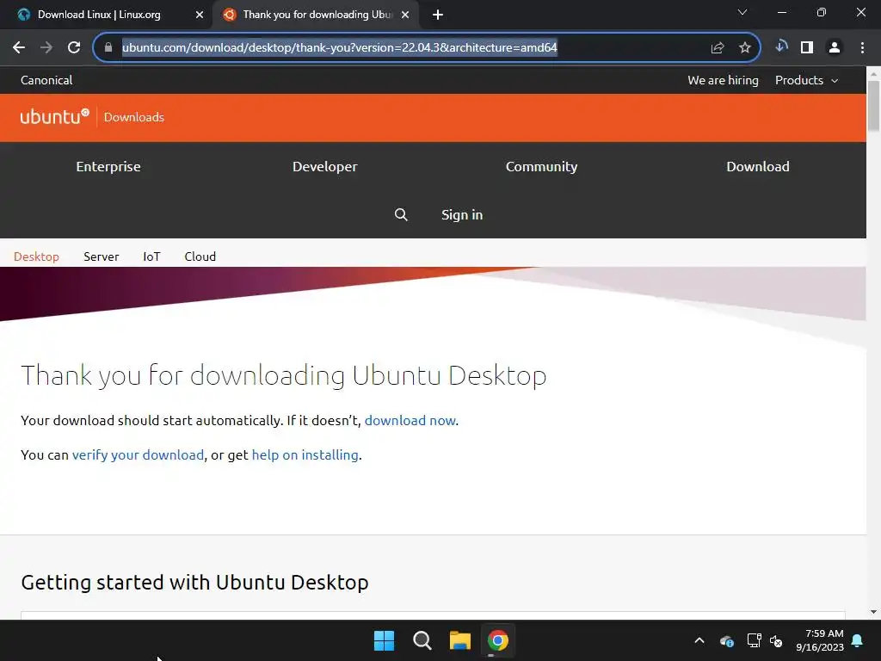Open Windows Start menu
Image resolution: width=881 pixels, height=661 pixels.
pyautogui.click(x=385, y=640)
